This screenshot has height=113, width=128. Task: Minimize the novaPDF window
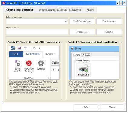[118, 3]
